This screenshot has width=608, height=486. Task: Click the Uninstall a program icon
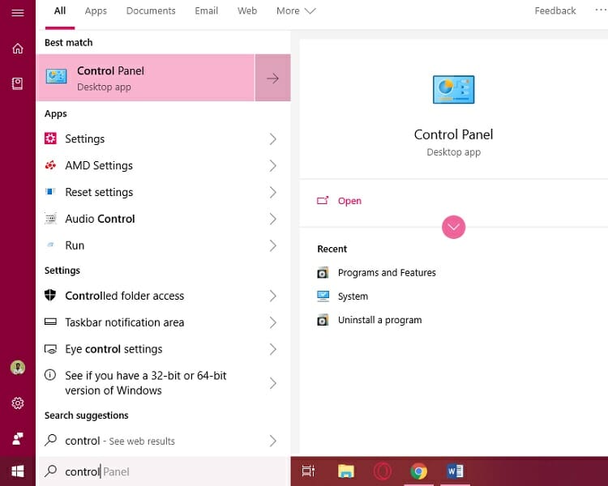323,320
